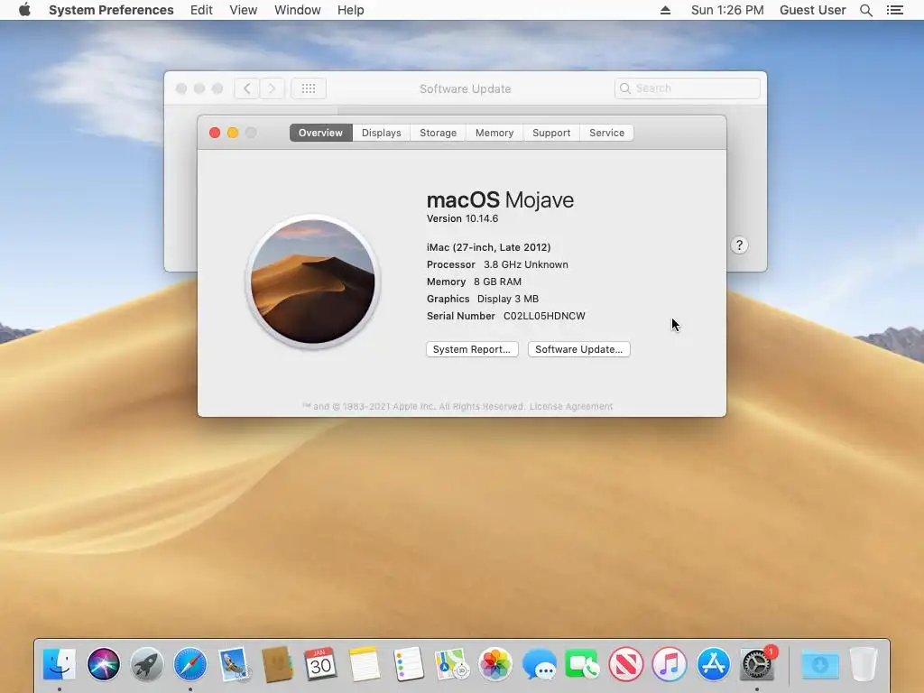Open News app in dock
The height and width of the screenshot is (693, 924).
pos(626,664)
